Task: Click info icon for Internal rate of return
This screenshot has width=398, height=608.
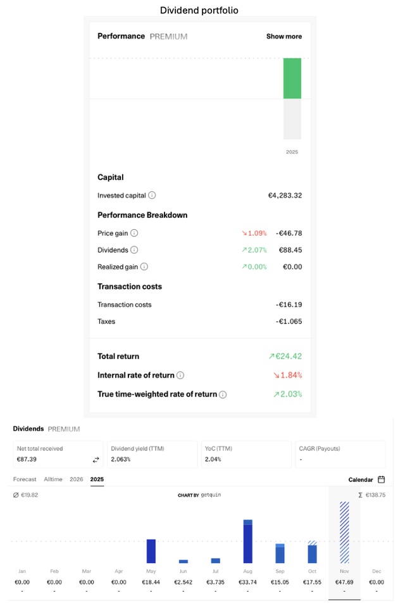Action: pos(180,376)
